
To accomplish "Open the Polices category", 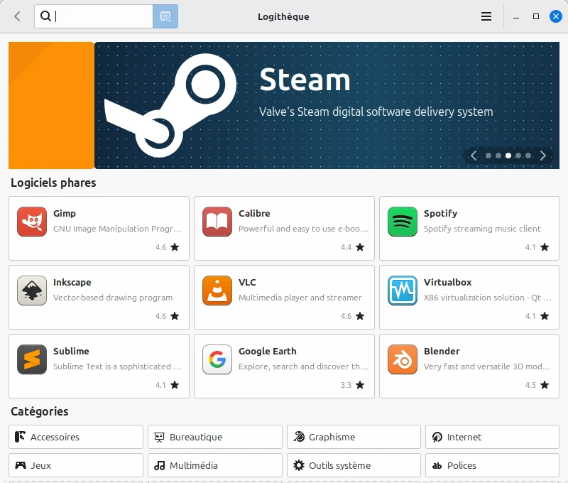I will click(x=492, y=465).
